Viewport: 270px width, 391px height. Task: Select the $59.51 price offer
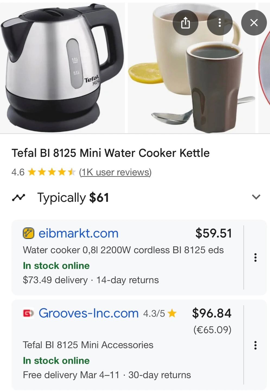click(x=213, y=234)
